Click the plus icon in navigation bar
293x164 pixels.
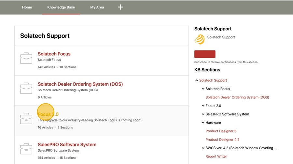pyautogui.click(x=120, y=7)
